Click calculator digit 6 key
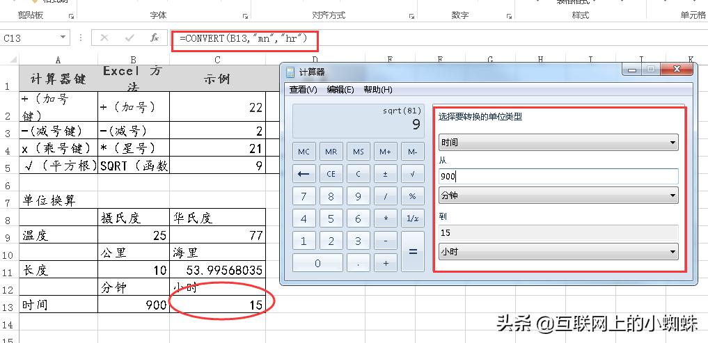This screenshot has height=343, width=708. [x=358, y=218]
